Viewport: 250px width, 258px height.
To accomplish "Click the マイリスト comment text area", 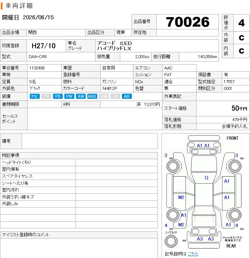I will [79, 248].
